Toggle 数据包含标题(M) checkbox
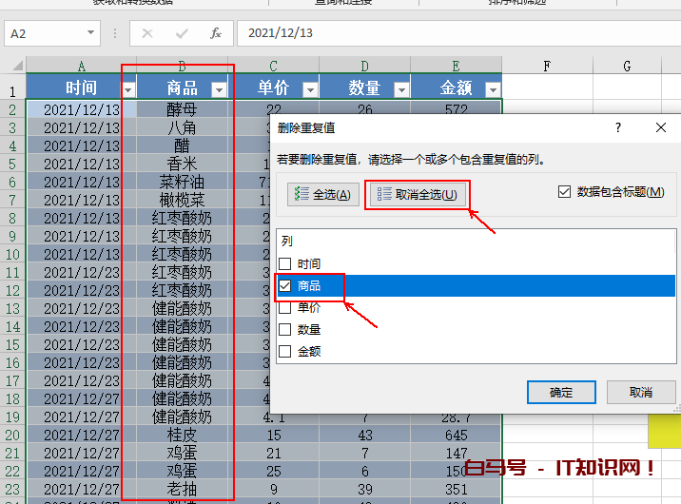681x504 pixels. coord(564,191)
